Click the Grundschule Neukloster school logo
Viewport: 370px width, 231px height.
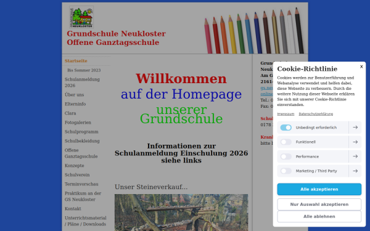81,17
